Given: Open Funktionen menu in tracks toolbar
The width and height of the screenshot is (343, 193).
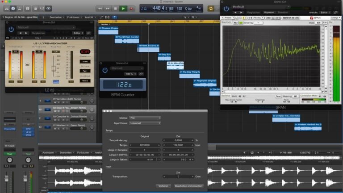Looking at the screenshot, I should tap(74, 17).
